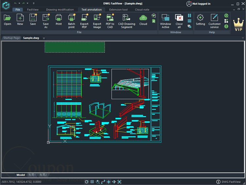Choose Save As from the ribbon
This screenshot has width=246, height=185.
46,21
